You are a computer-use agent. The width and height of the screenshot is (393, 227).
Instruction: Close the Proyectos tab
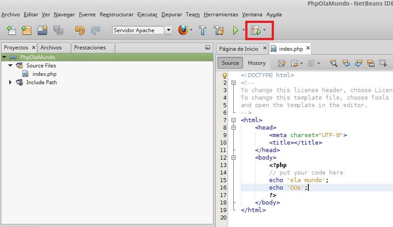coord(33,47)
